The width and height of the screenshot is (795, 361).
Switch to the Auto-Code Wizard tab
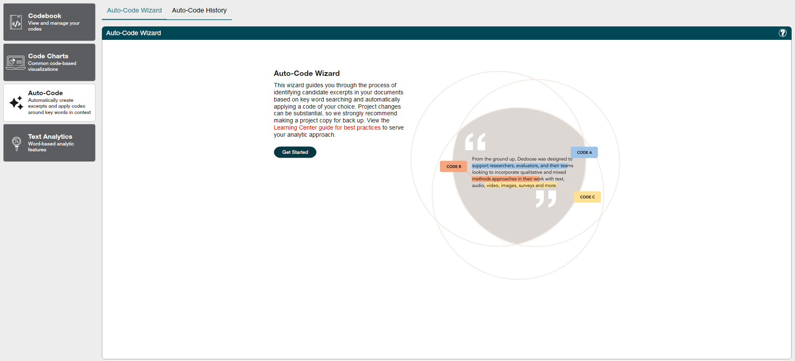pos(134,10)
